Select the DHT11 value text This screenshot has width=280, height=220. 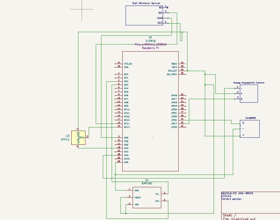pos(65,139)
